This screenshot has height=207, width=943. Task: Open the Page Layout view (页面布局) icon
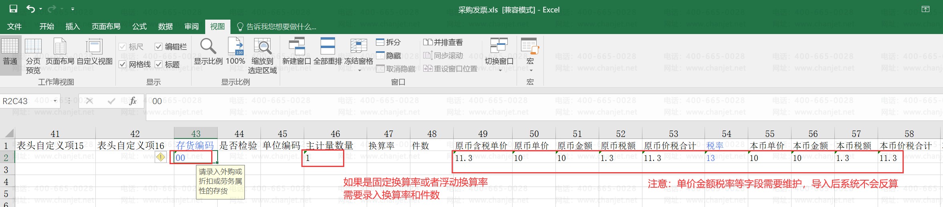[x=60, y=46]
